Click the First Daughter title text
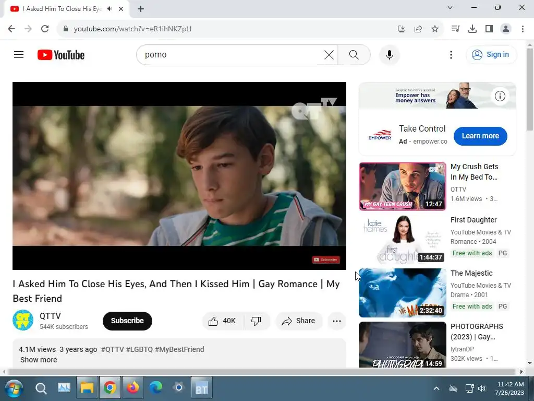 pyautogui.click(x=474, y=220)
